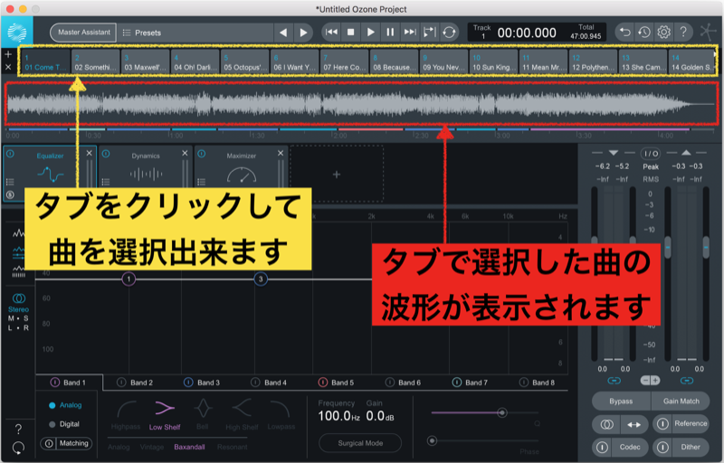Remove the Maximizer module
This screenshot has width=724, height=463.
281,153
